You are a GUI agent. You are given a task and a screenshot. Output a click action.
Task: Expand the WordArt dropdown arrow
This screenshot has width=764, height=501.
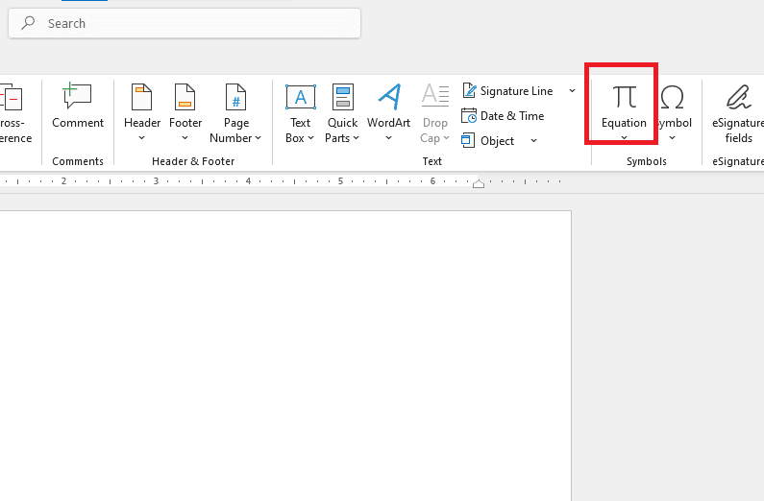click(388, 138)
